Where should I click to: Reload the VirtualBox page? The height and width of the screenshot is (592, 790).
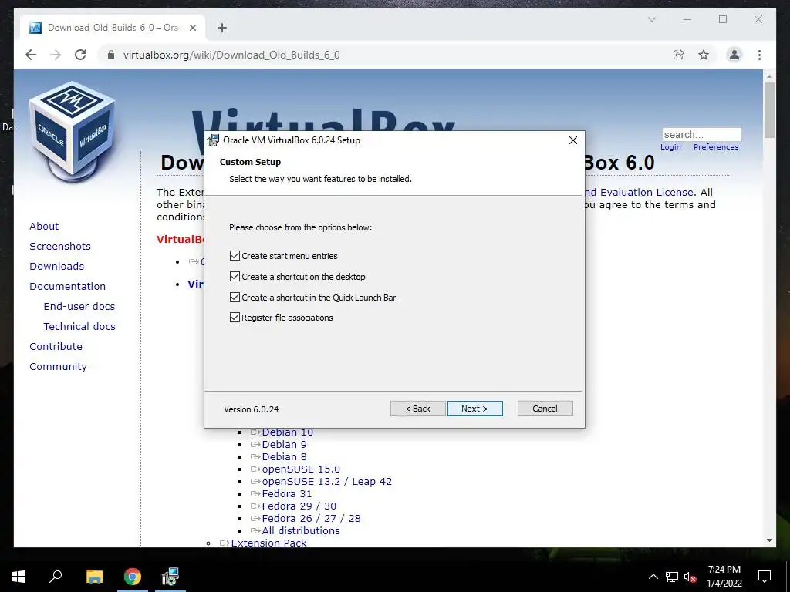coord(80,55)
